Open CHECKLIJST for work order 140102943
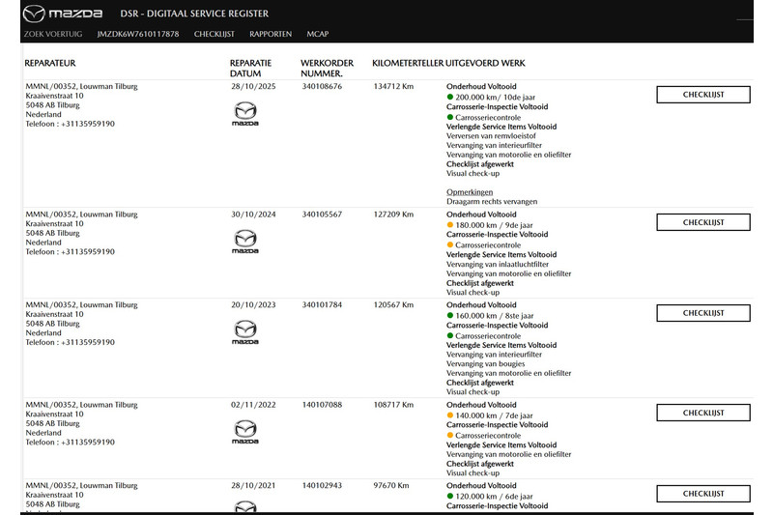This screenshot has height=515, width=773. pos(703,494)
